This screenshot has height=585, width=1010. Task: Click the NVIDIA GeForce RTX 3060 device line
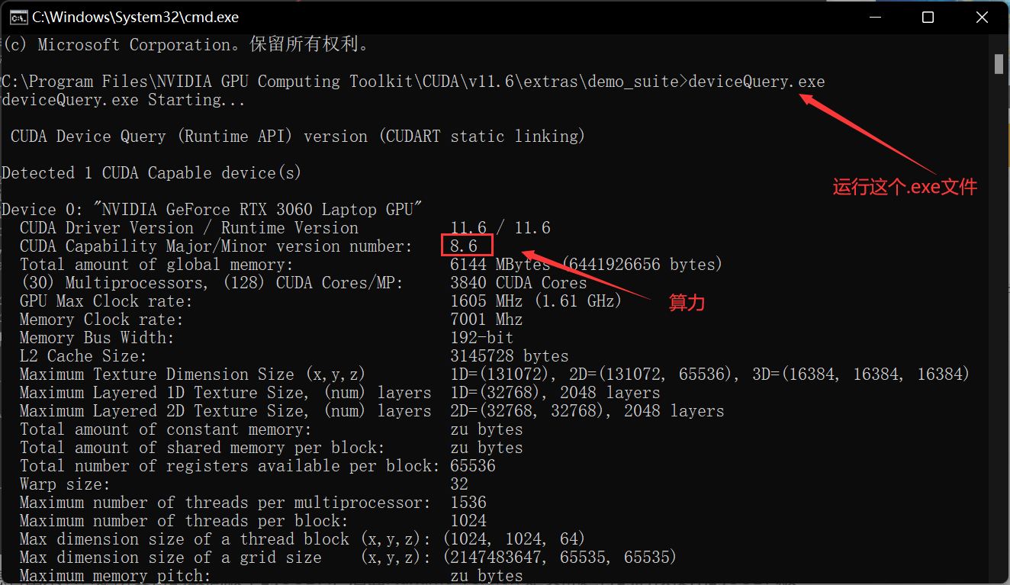pyautogui.click(x=212, y=210)
